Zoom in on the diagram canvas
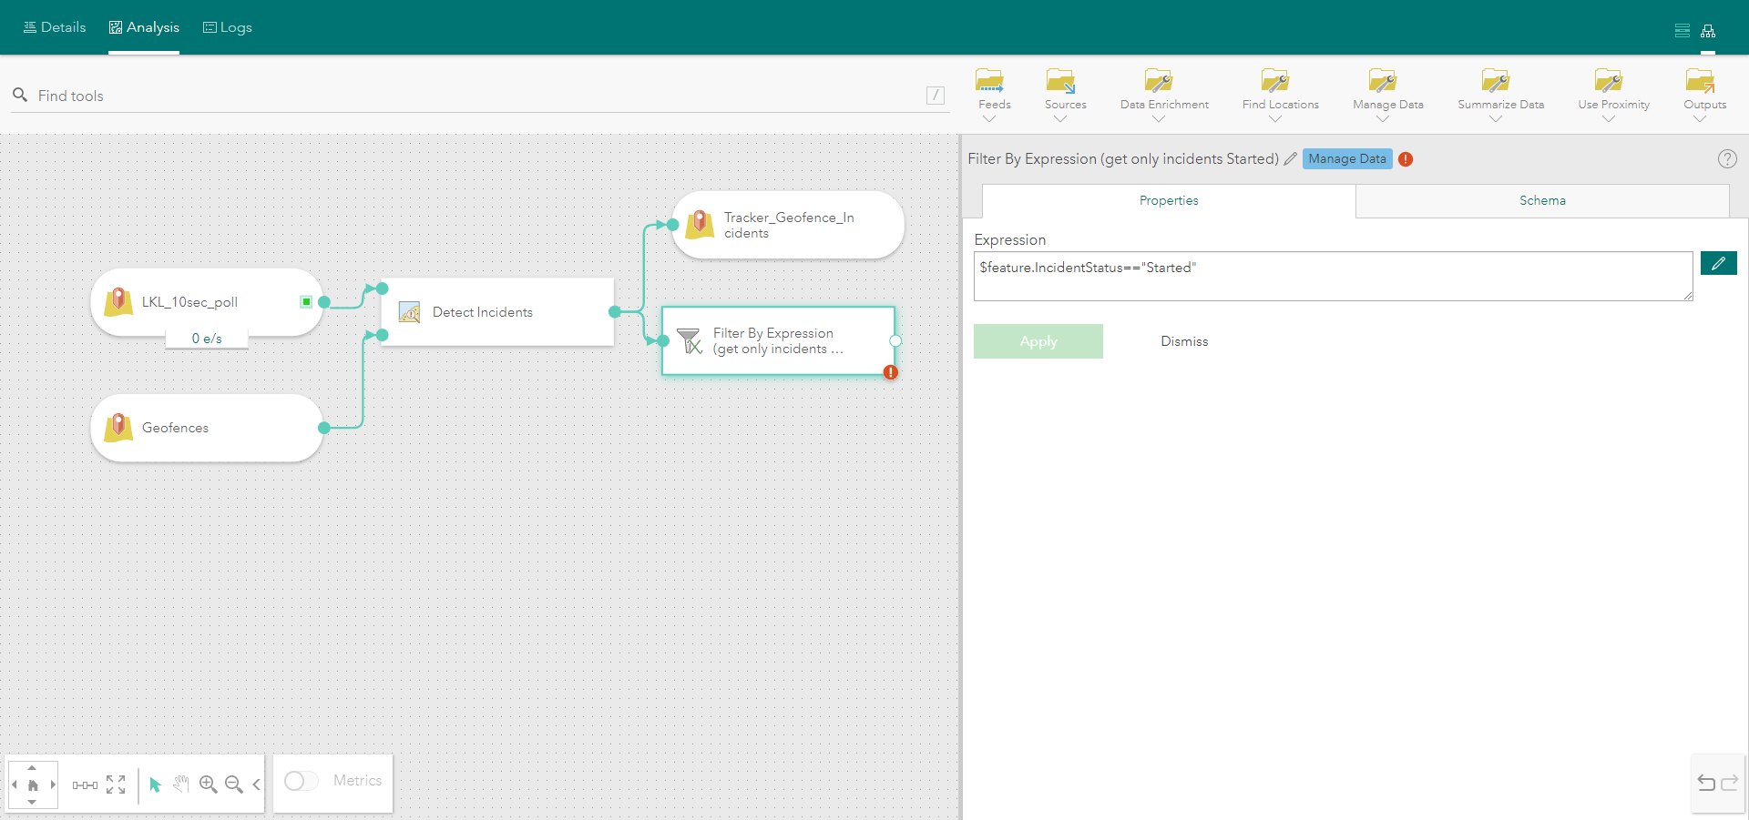The image size is (1749, 820). pos(208,785)
